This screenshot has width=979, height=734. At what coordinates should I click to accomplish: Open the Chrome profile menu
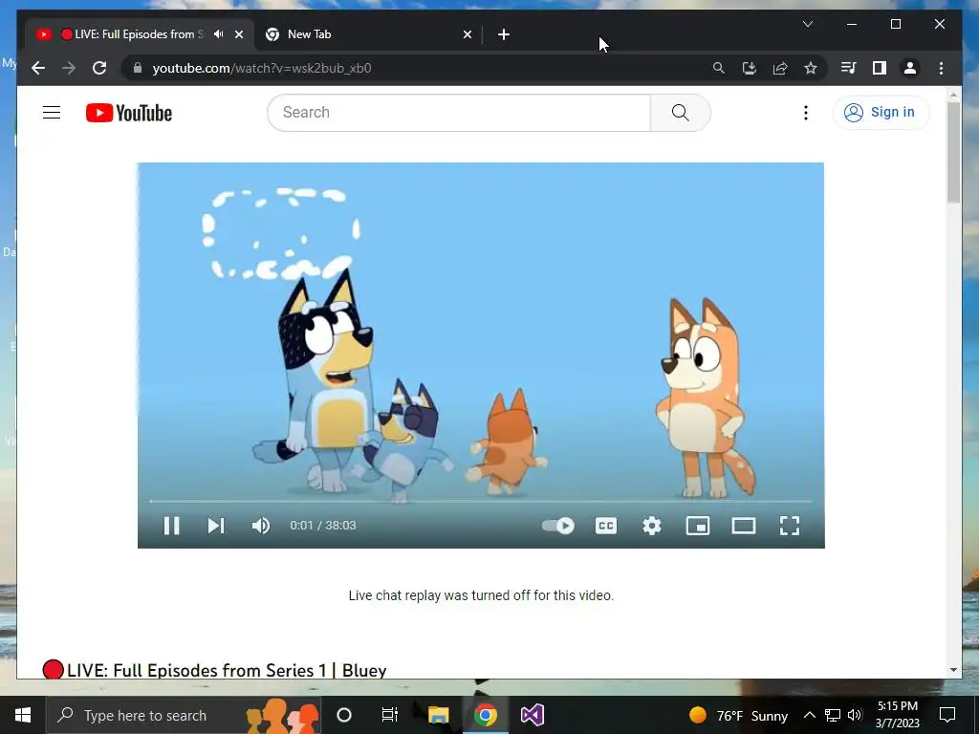[x=910, y=68]
